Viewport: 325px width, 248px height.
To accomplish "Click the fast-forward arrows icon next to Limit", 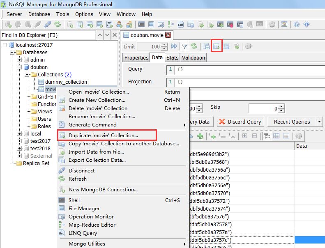I will [x=174, y=46].
